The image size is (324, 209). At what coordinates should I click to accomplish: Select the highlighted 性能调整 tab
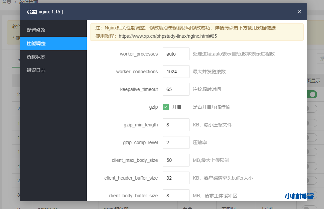tap(36, 43)
